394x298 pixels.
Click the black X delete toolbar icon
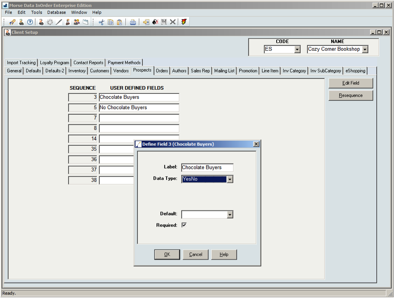[x=173, y=22]
